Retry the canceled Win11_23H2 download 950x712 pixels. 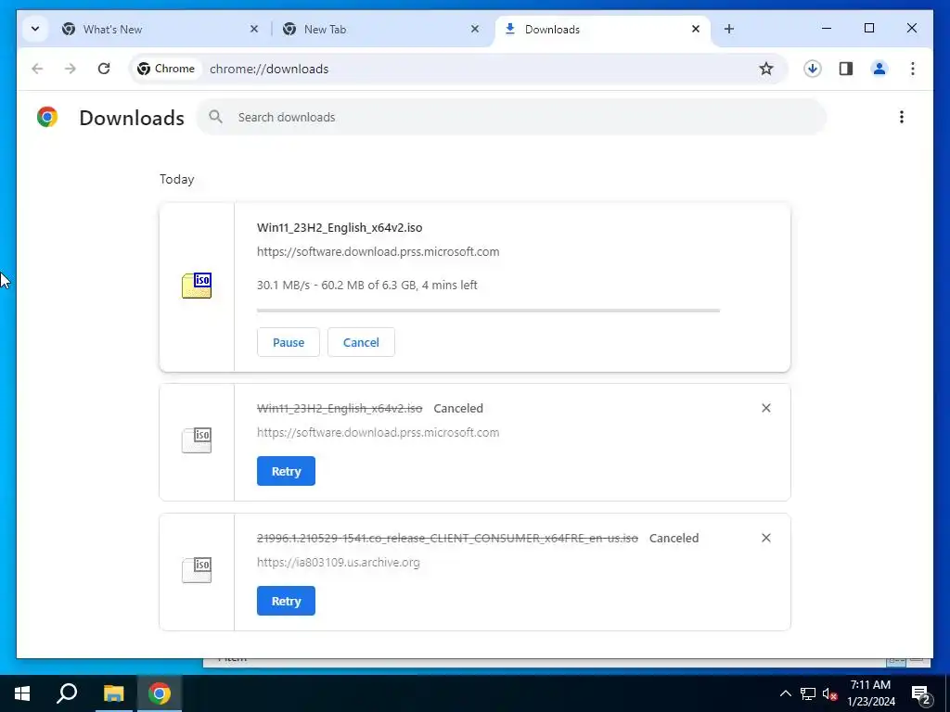click(286, 471)
